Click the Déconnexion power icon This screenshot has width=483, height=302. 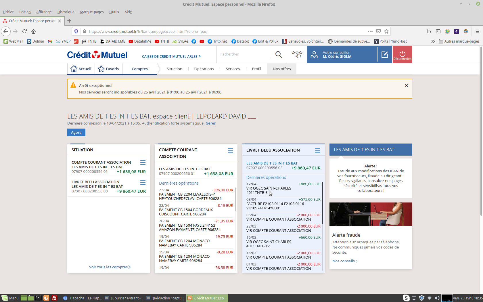coord(402,54)
